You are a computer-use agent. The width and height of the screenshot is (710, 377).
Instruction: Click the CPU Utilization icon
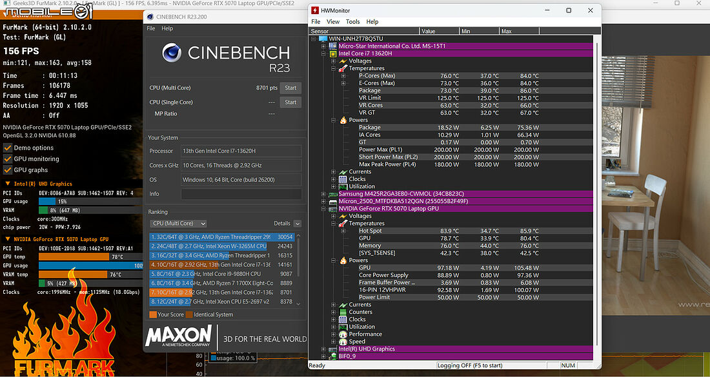[x=343, y=186]
